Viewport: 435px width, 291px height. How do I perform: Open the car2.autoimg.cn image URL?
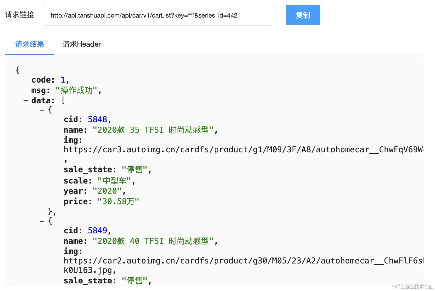[243, 261]
